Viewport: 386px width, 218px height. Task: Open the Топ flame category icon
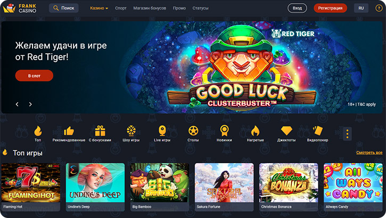coord(38,131)
